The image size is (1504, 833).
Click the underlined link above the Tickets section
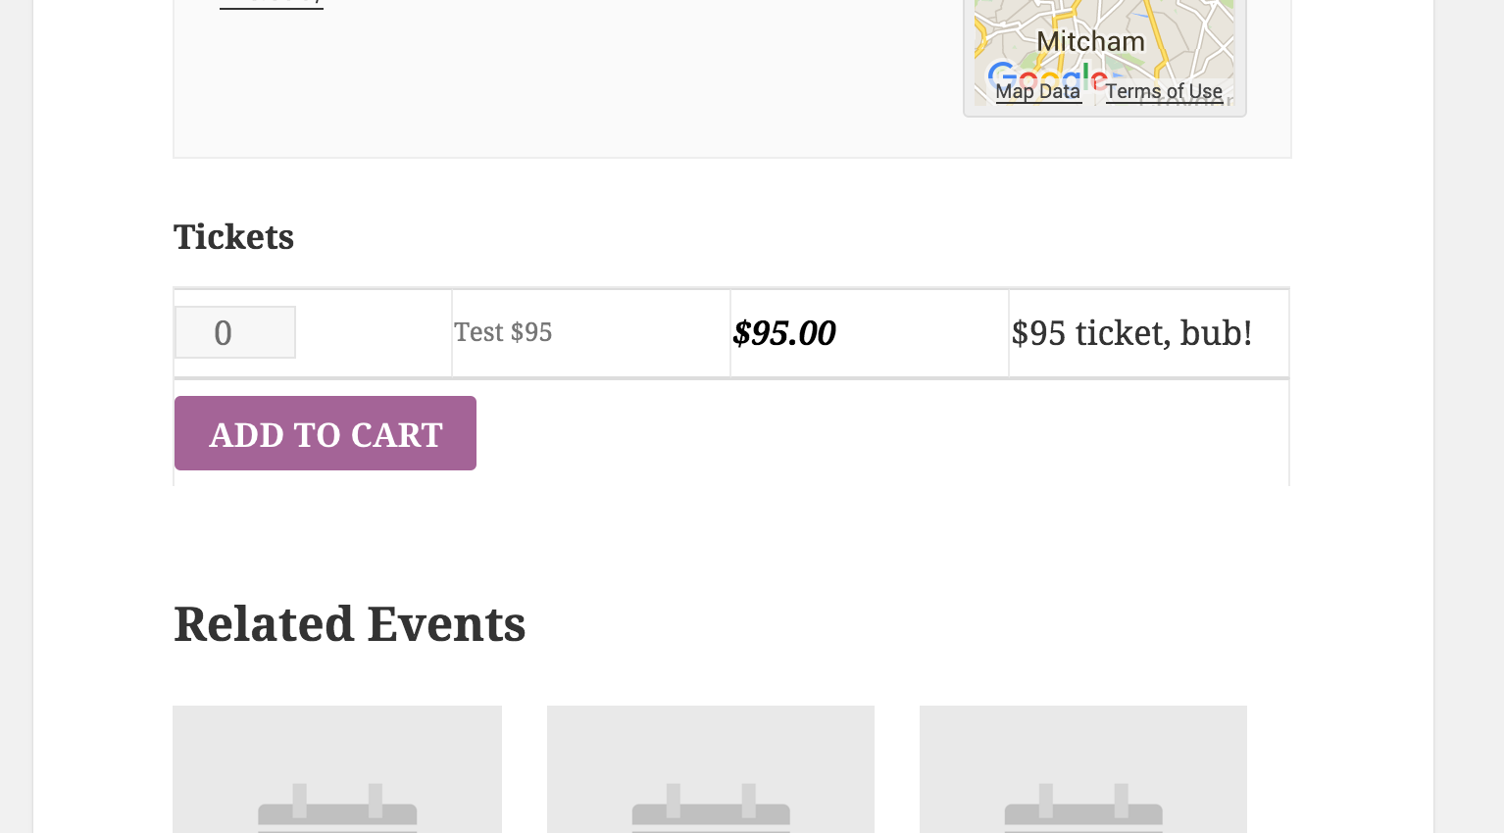pos(272,4)
